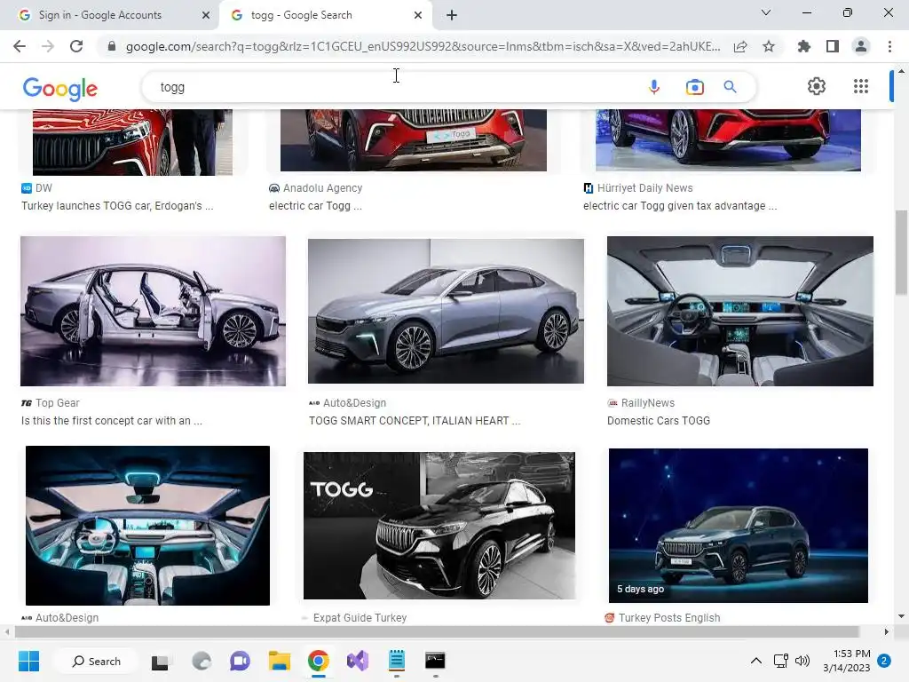Image resolution: width=909 pixels, height=682 pixels.
Task: Open the Top Gear concept car image
Action: pos(153,311)
